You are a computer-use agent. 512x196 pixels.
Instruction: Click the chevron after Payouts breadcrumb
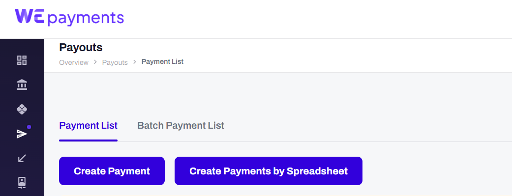(135, 62)
